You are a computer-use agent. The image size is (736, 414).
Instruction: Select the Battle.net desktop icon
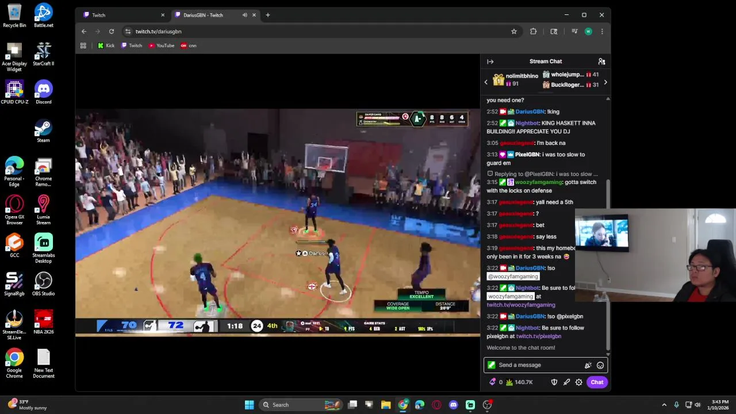pyautogui.click(x=44, y=16)
